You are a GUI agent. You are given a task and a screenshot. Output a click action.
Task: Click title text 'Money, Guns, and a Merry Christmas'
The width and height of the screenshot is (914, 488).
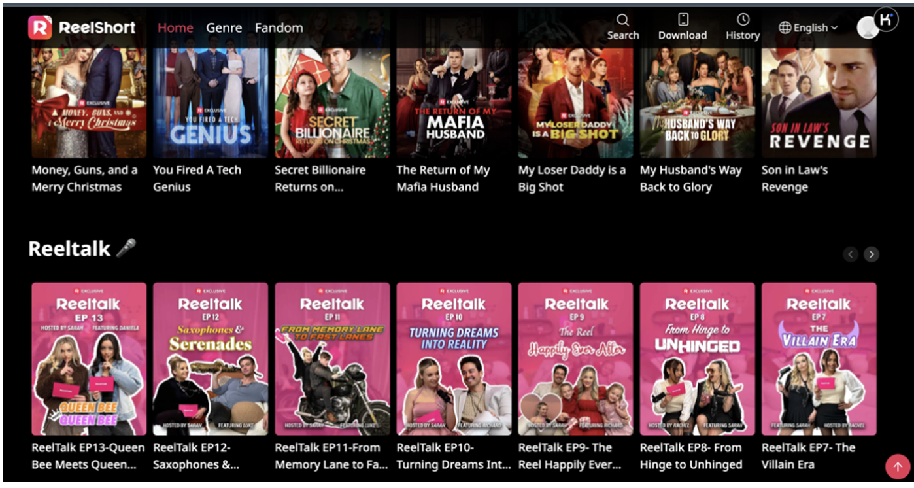coord(85,179)
